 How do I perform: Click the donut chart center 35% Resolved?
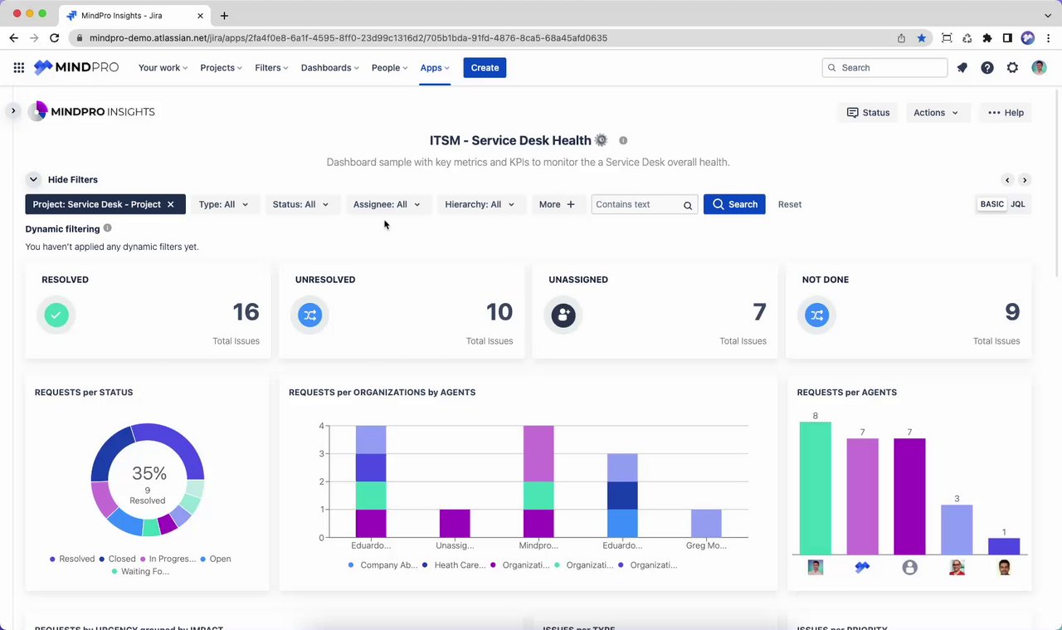(149, 485)
